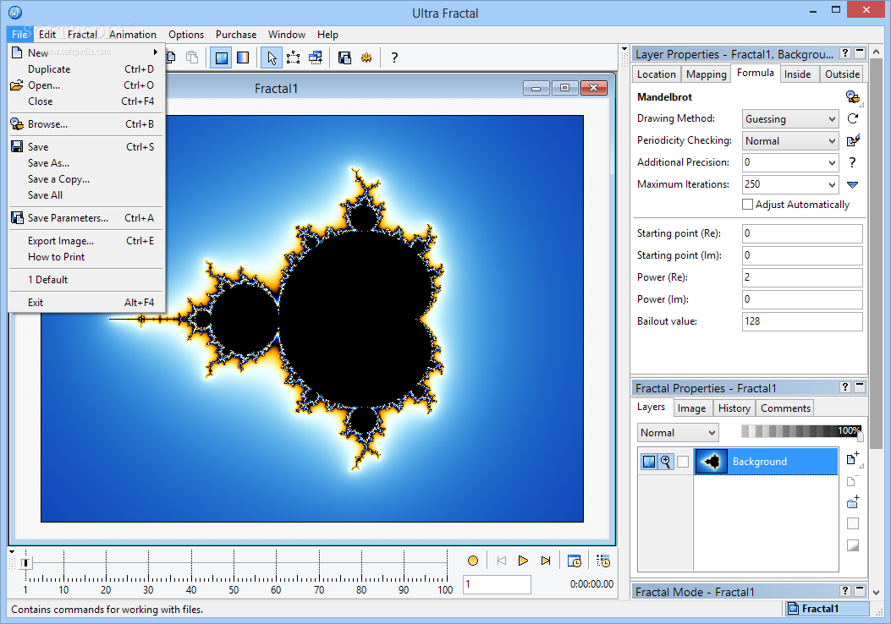Image resolution: width=891 pixels, height=624 pixels.
Task: Choose How to Print entry
Action: [x=86, y=257]
